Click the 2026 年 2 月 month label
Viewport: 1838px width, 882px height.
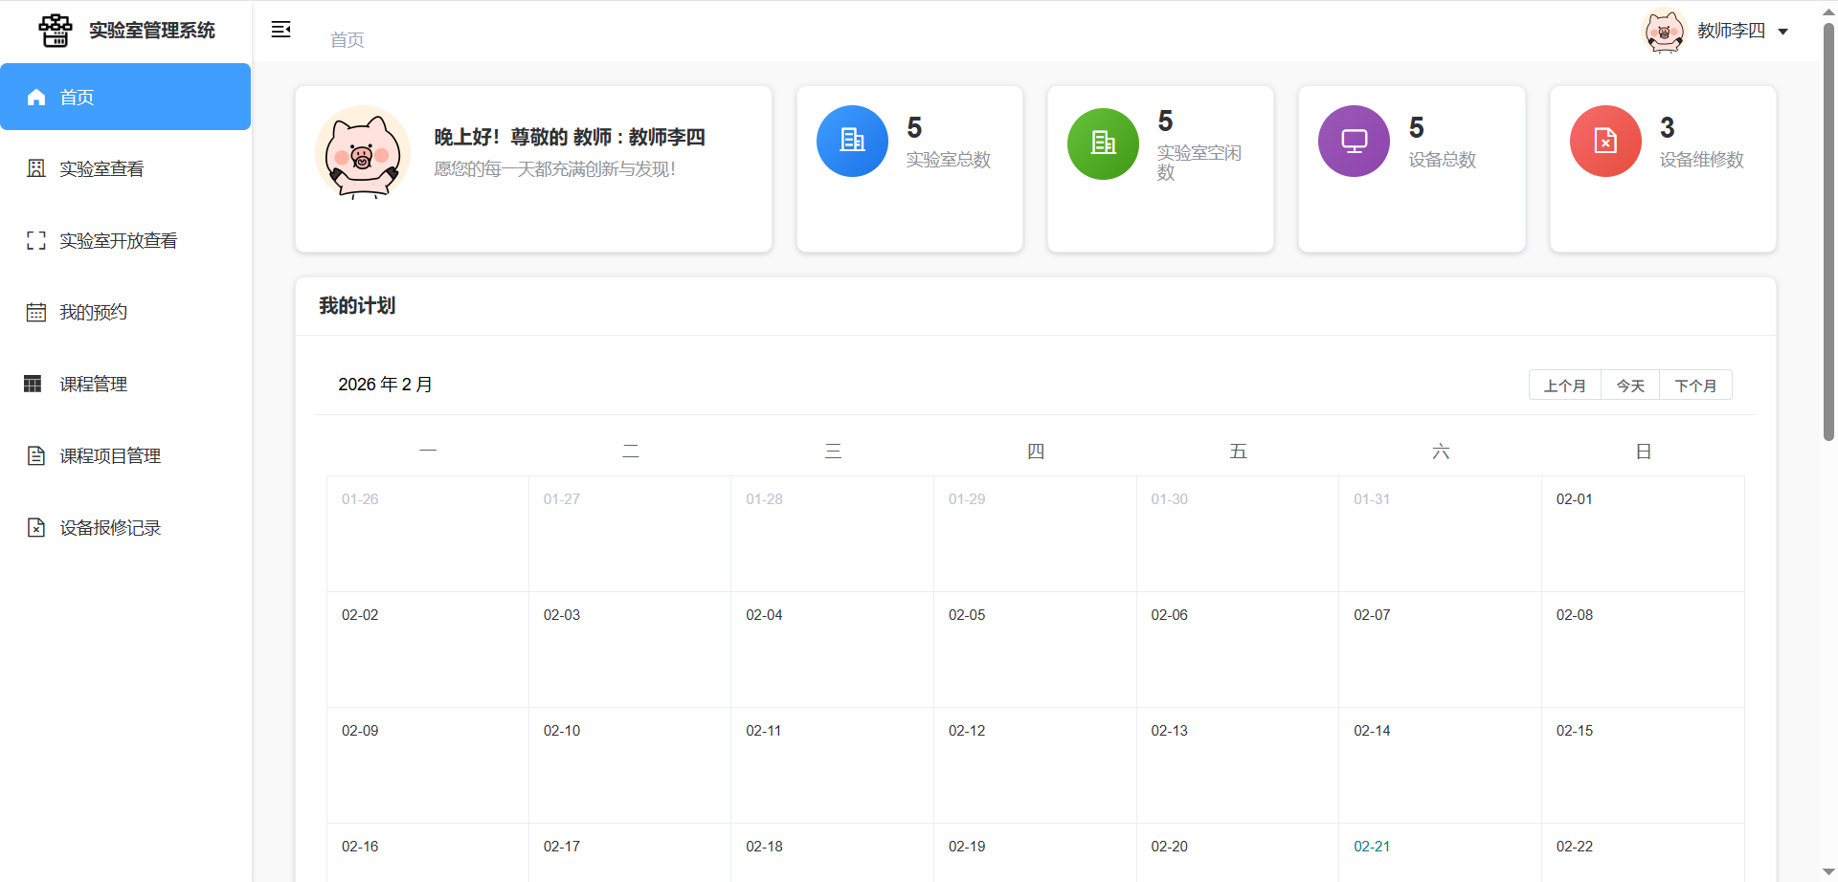coord(385,385)
